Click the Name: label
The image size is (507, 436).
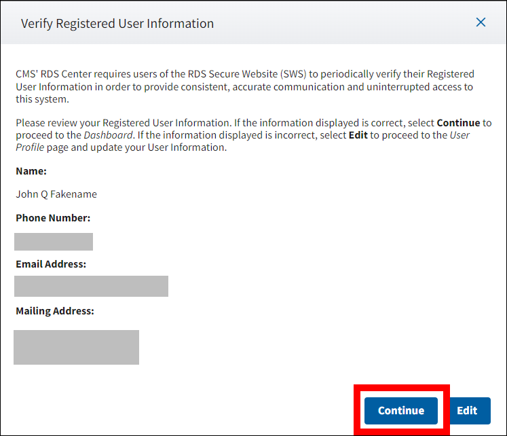click(31, 171)
